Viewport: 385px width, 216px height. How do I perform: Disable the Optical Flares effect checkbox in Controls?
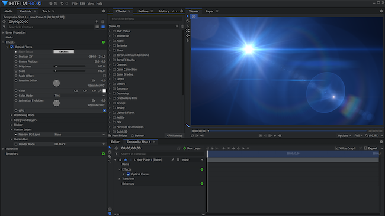pos(12,47)
